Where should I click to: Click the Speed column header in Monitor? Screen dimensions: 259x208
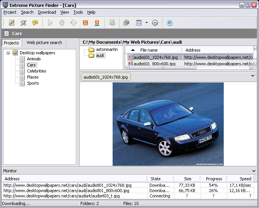tap(240, 179)
